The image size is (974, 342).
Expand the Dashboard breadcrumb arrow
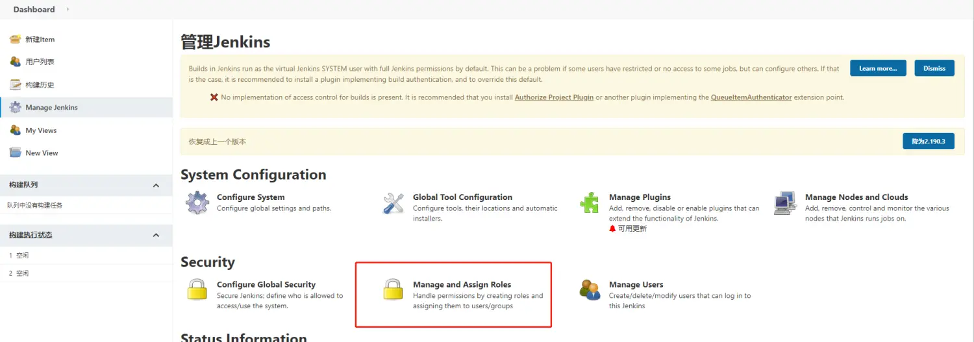point(68,9)
